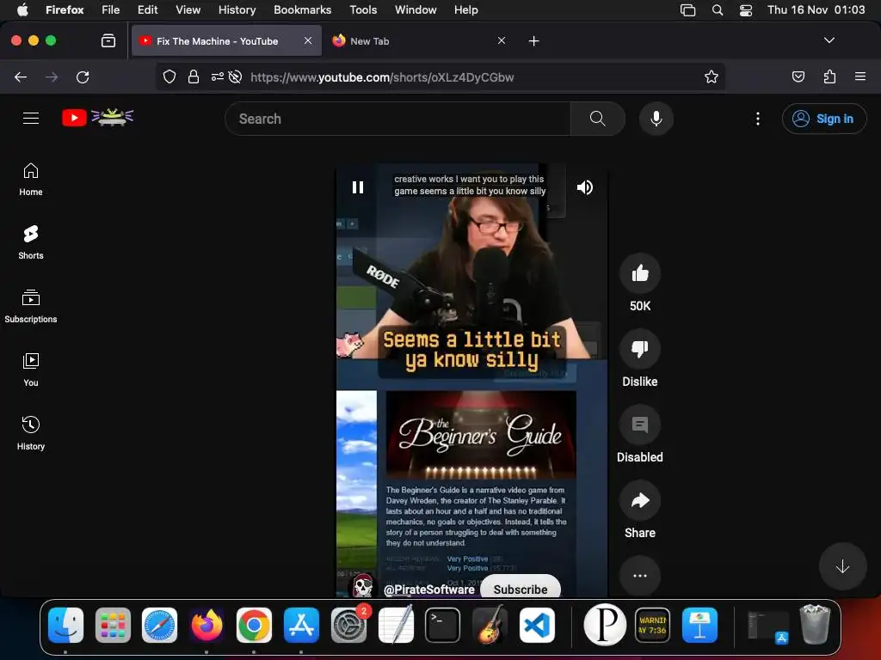
Task: Go back with Firefox back arrow
Action: click(21, 76)
